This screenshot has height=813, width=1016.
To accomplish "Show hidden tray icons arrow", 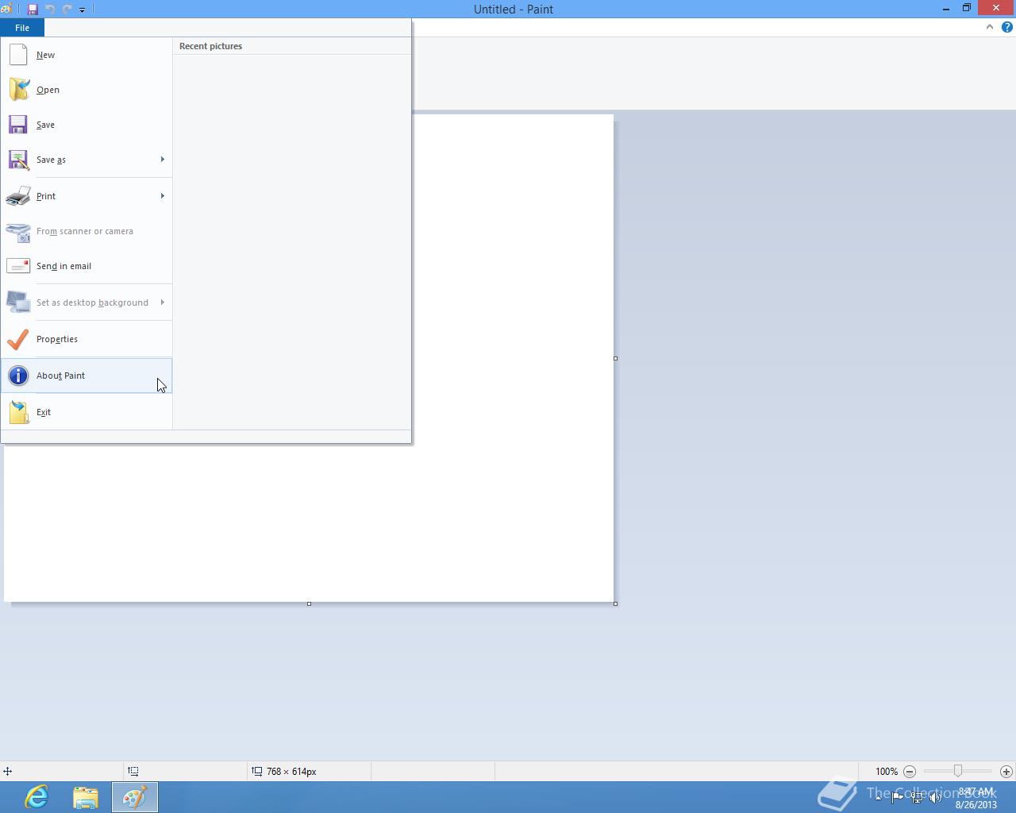I will click(878, 797).
